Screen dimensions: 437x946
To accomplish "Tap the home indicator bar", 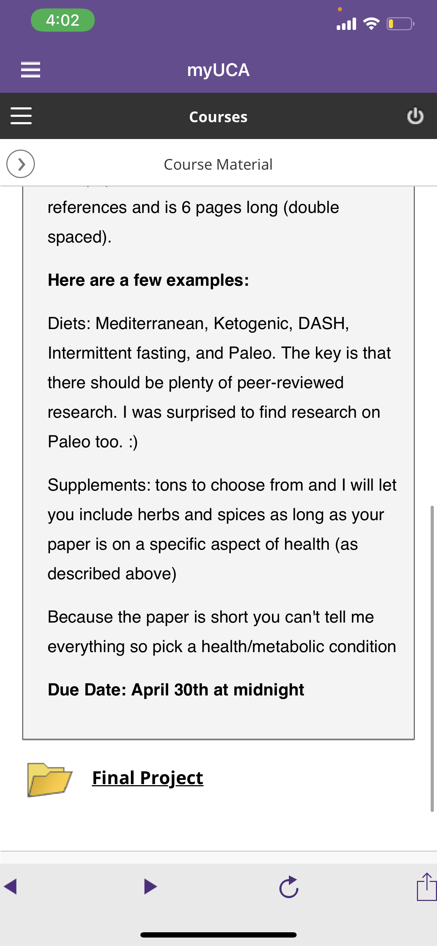I will coord(218,935).
